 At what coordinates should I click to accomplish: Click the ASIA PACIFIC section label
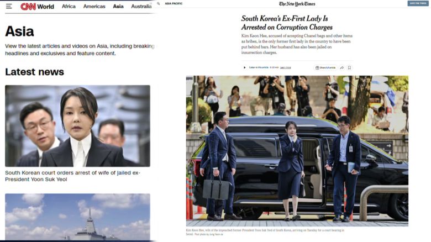[174, 3]
